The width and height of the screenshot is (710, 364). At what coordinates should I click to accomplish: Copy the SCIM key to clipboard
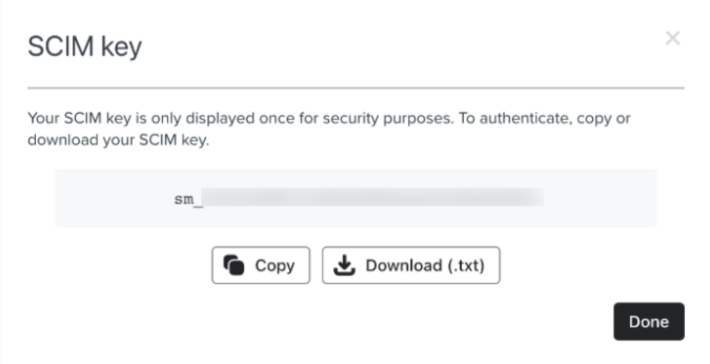[x=260, y=265]
